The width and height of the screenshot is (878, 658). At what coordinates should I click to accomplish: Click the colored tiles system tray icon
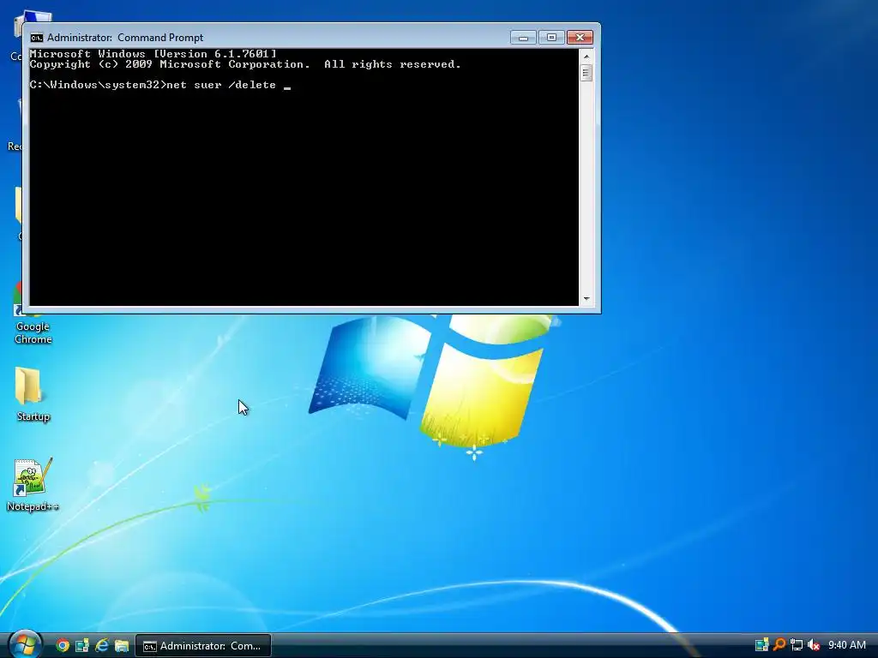pyautogui.click(x=761, y=645)
